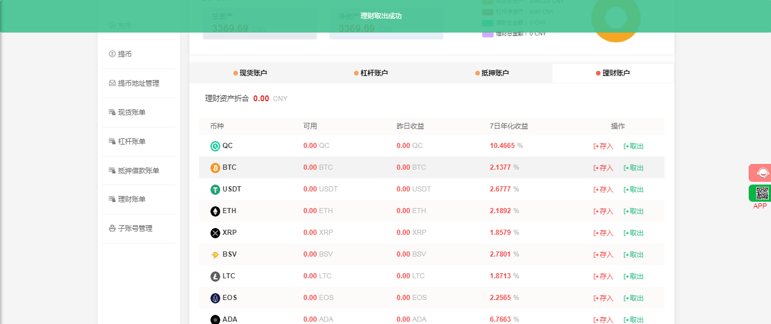This screenshot has height=324, width=771.
Task: Deposit LTC via 存入
Action: point(603,277)
